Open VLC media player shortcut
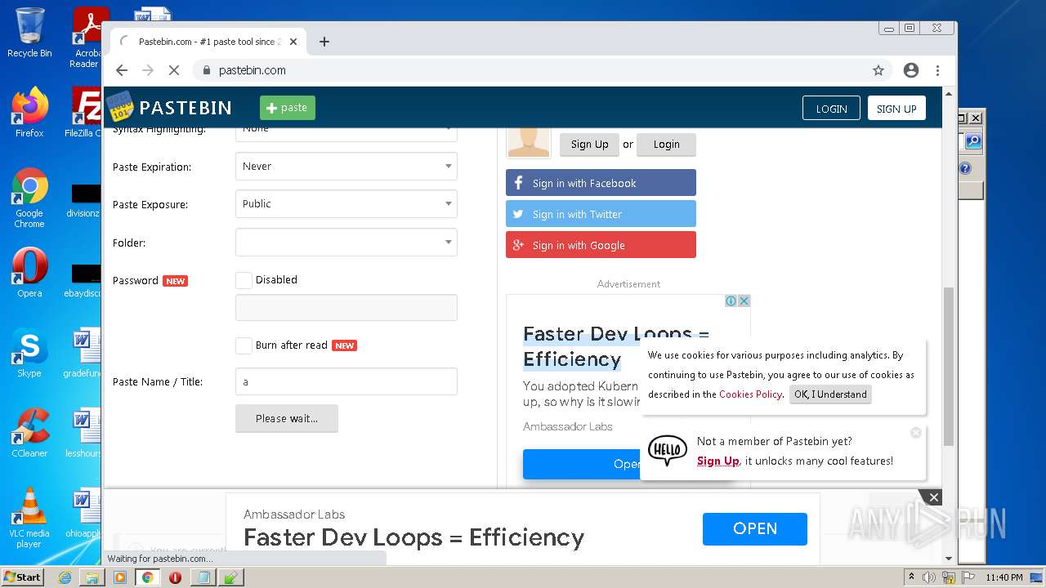This screenshot has width=1046, height=588. coord(29,518)
